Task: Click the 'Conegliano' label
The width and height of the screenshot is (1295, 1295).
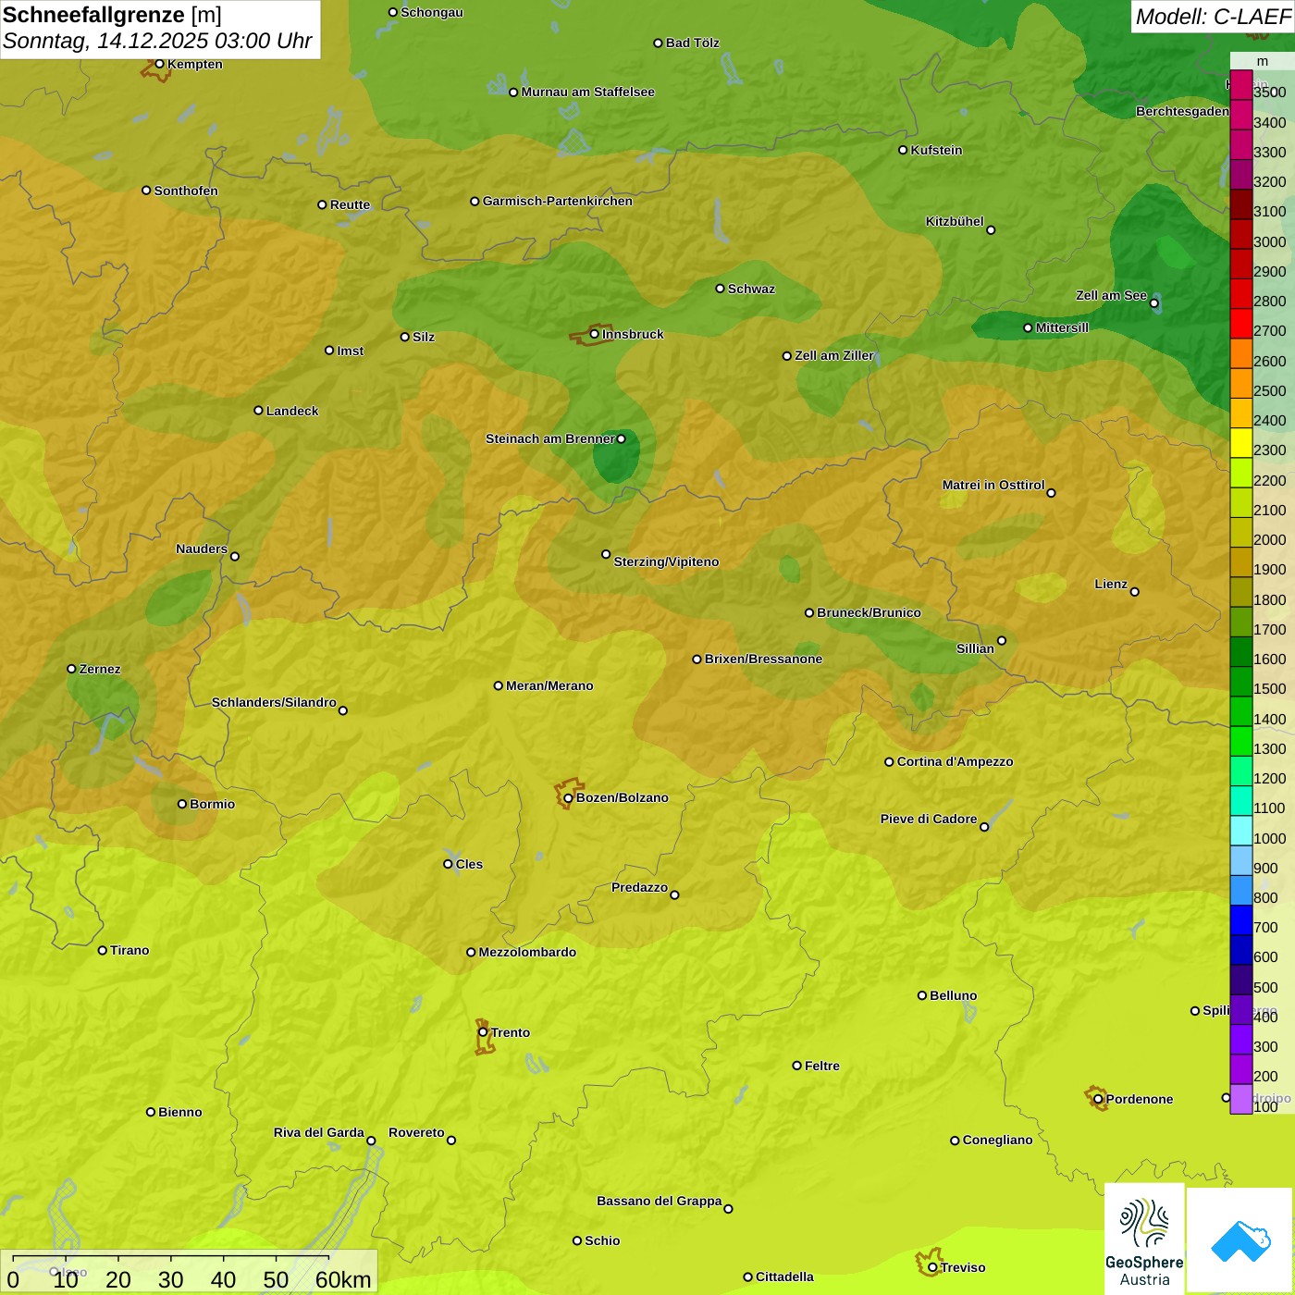Action: [997, 1140]
